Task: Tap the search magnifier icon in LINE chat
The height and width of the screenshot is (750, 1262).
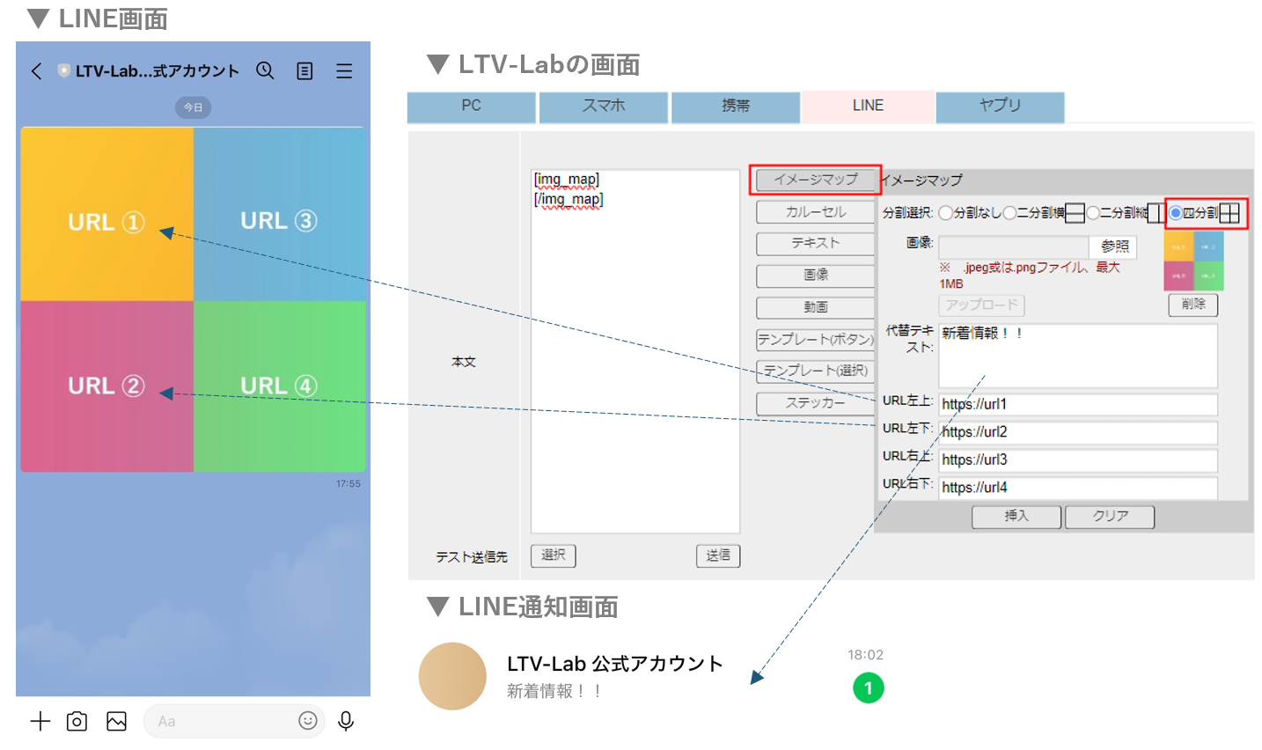Action: point(265,70)
